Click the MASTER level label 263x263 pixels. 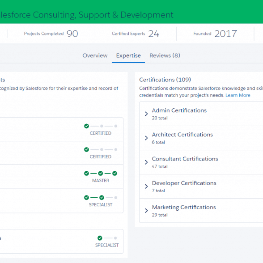point(101,181)
